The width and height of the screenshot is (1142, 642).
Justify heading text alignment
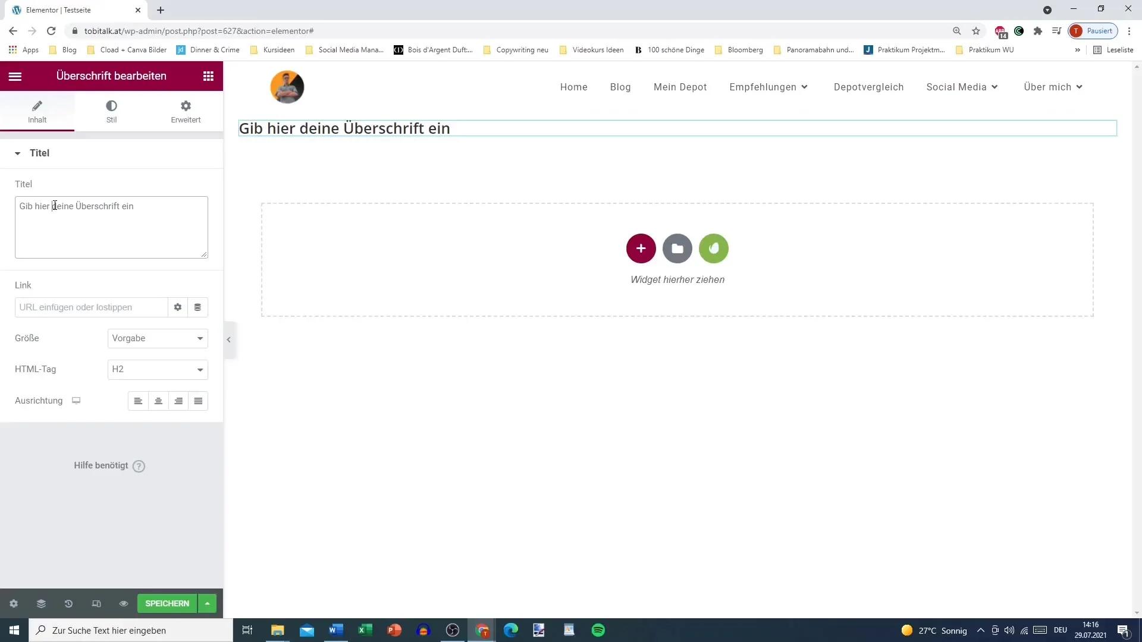pyautogui.click(x=198, y=401)
